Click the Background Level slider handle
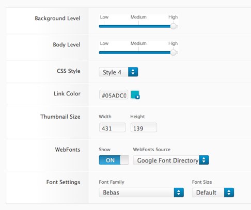The width and height of the screenshot is (251, 210). tap(174, 26)
